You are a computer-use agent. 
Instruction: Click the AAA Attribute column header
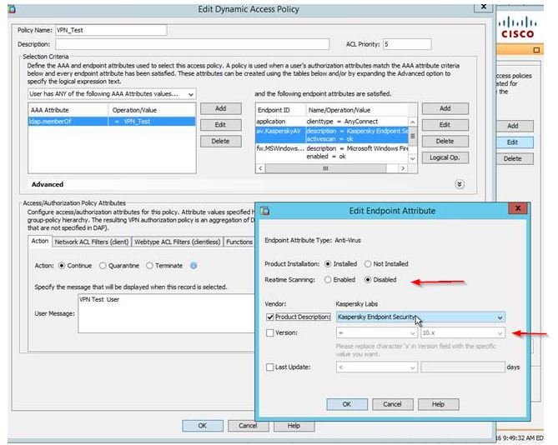(x=68, y=110)
